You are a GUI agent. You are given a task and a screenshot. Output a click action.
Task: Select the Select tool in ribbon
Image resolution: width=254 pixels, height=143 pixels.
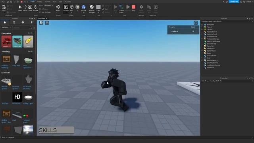click(20, 8)
